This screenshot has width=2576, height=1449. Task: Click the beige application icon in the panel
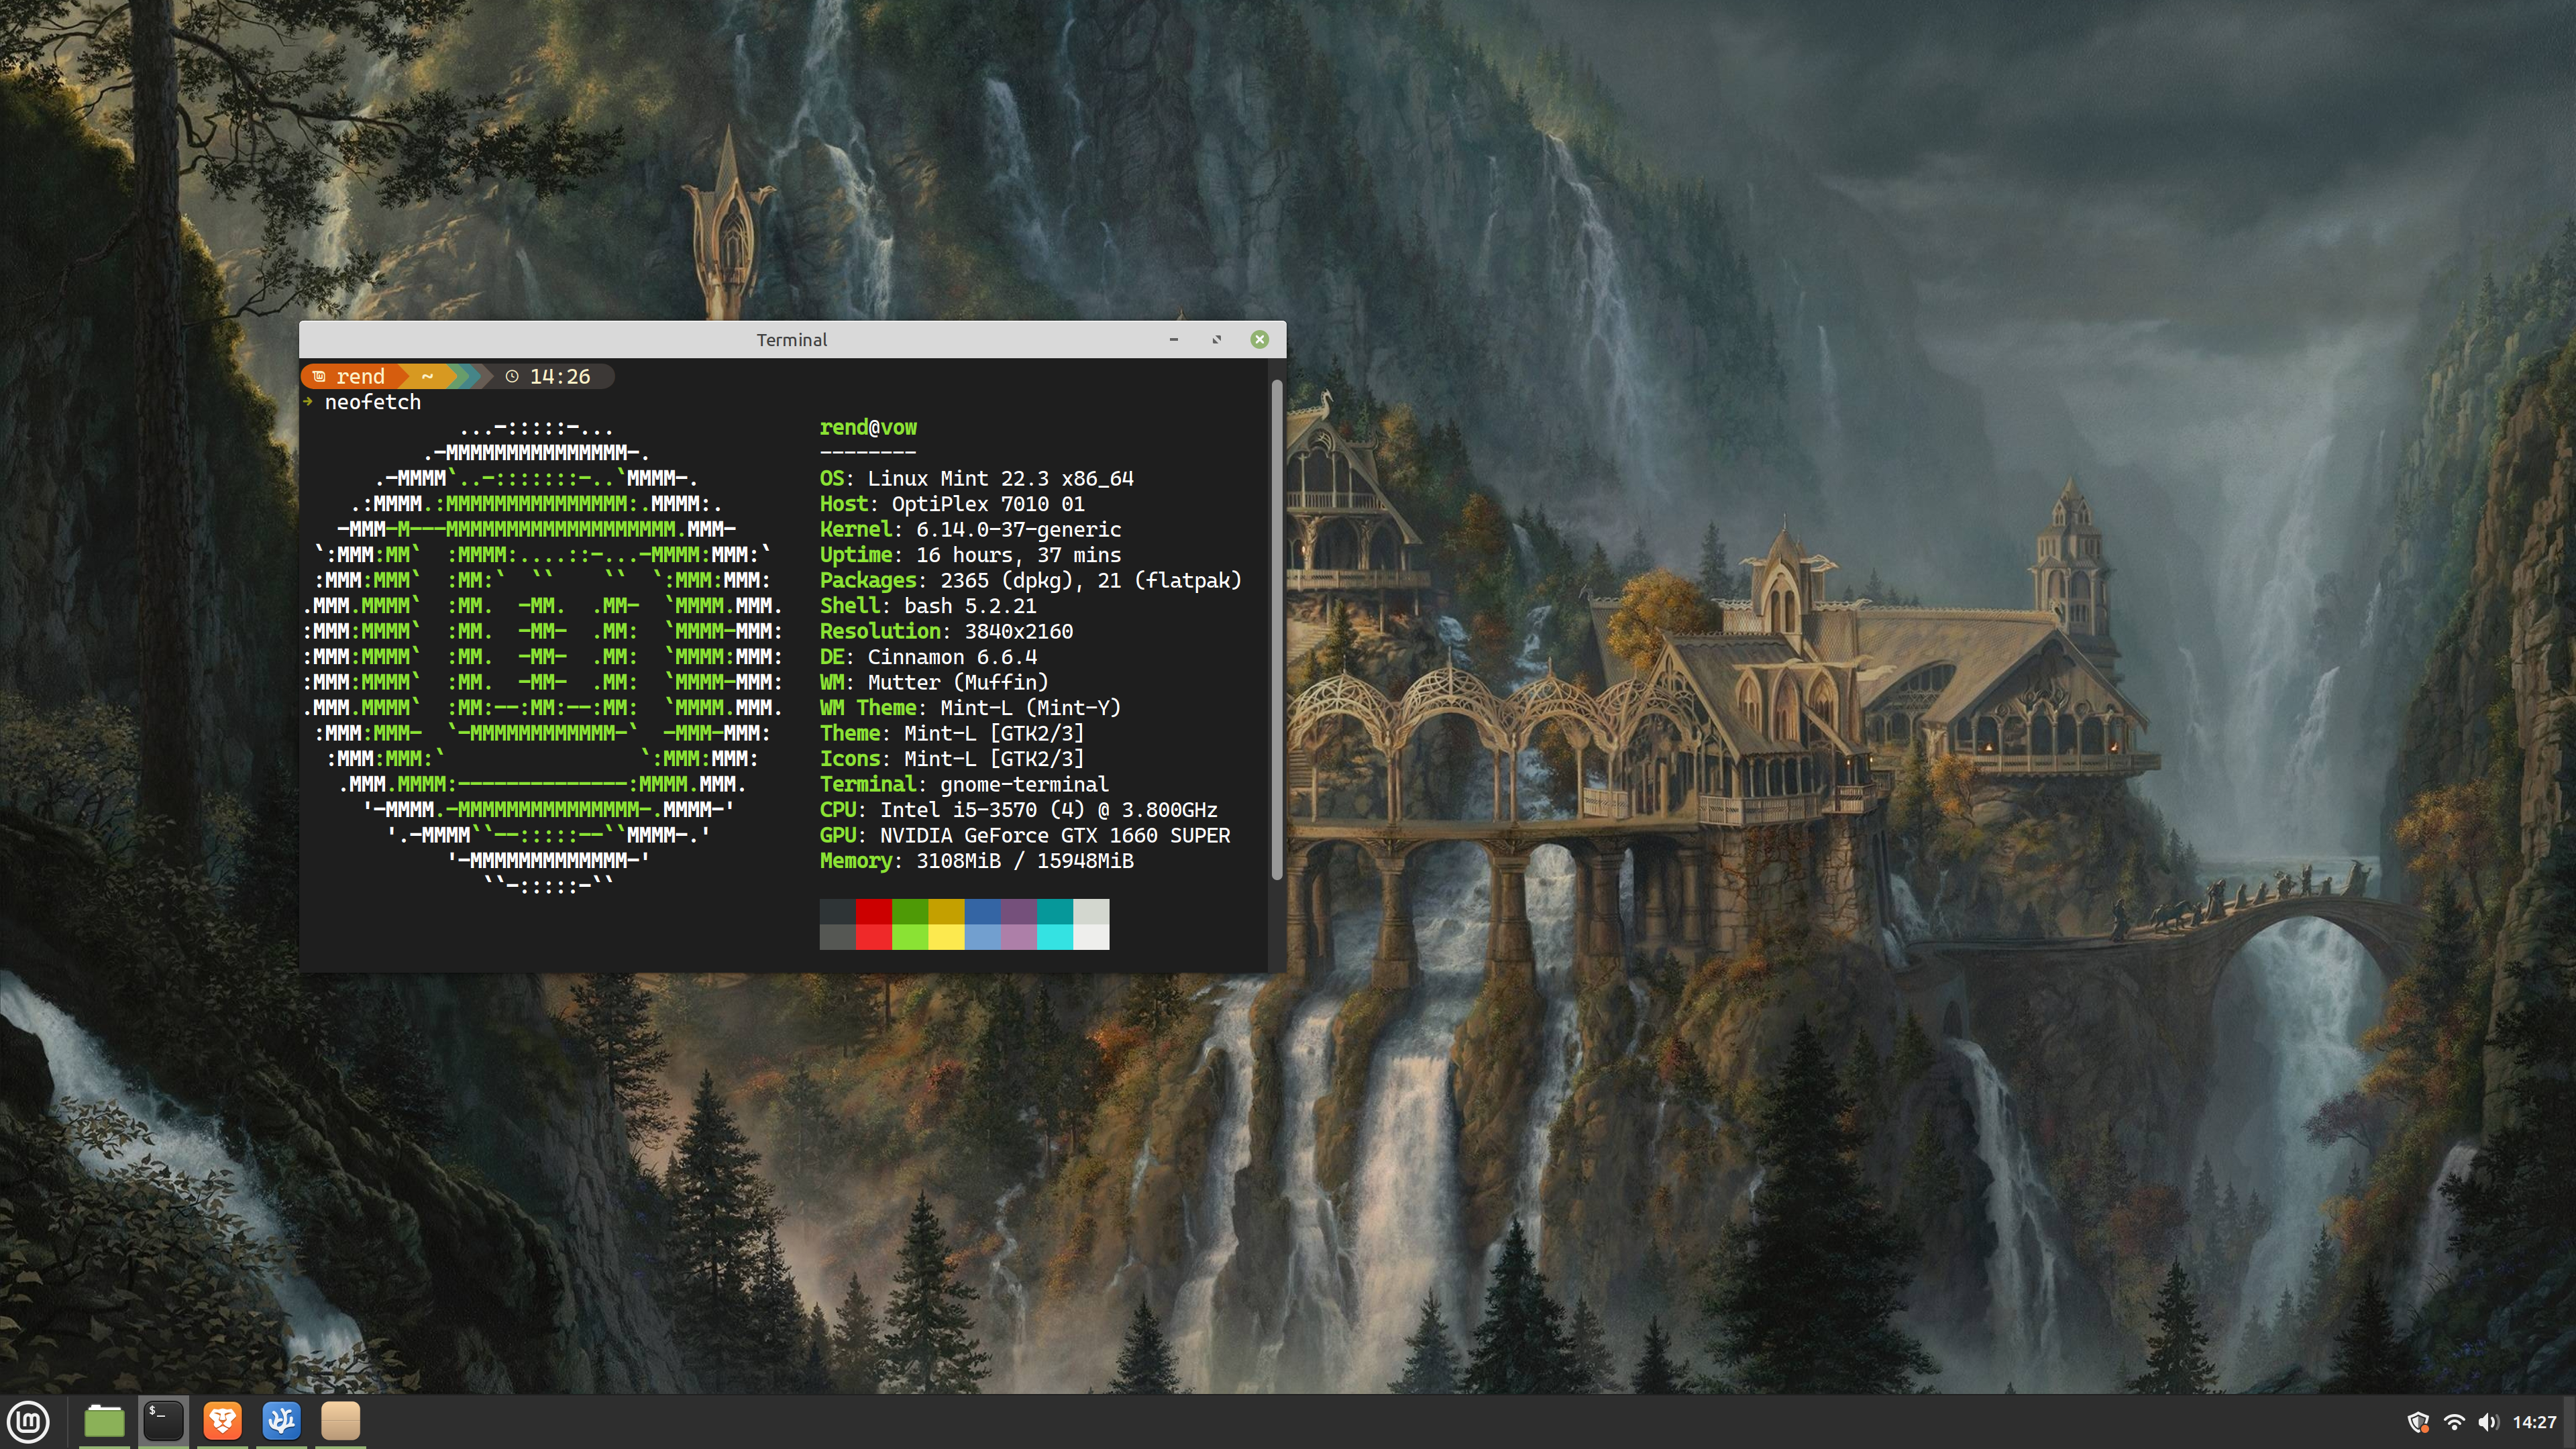click(x=340, y=1421)
